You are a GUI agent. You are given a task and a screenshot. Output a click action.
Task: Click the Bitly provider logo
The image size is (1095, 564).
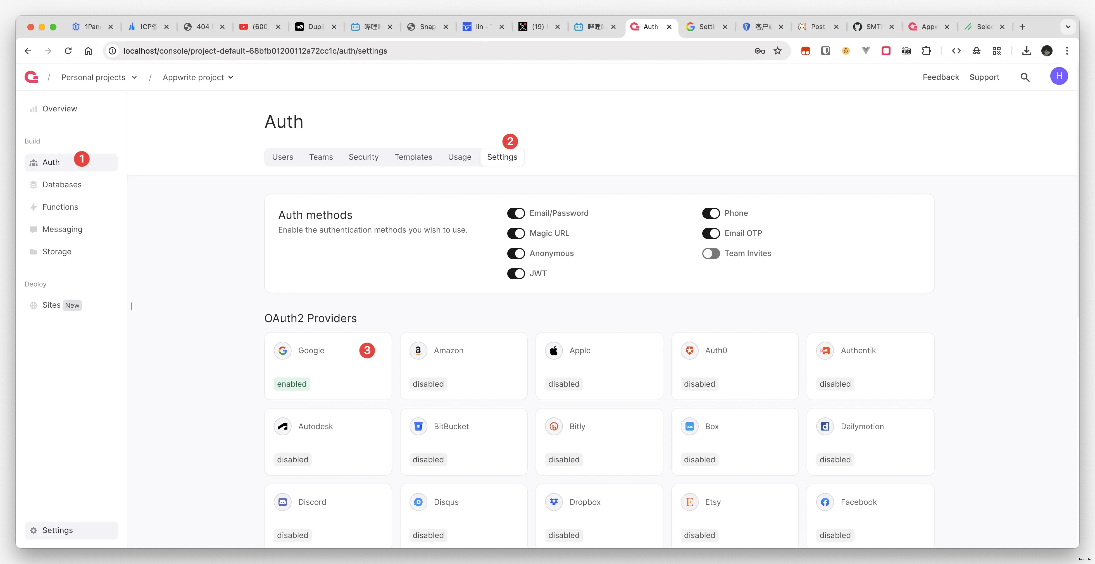coord(554,426)
